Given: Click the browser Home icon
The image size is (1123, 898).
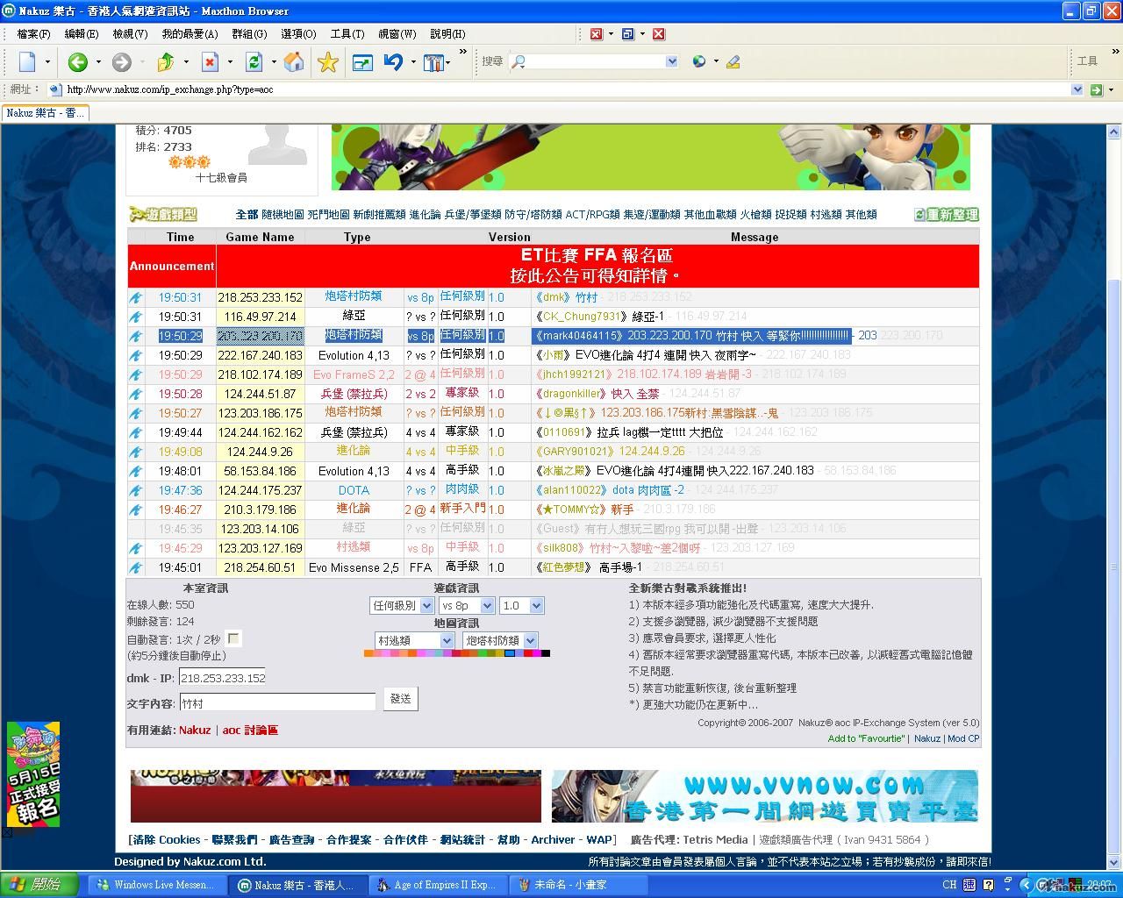Looking at the screenshot, I should 295,62.
